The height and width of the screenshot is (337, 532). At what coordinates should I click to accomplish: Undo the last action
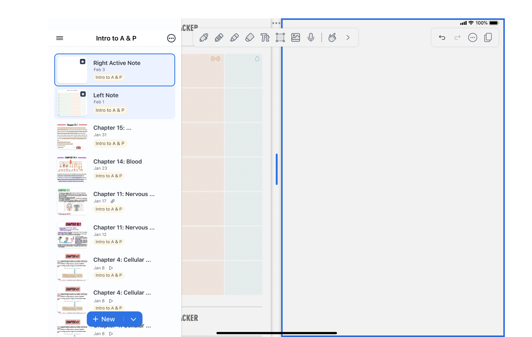[x=442, y=37]
